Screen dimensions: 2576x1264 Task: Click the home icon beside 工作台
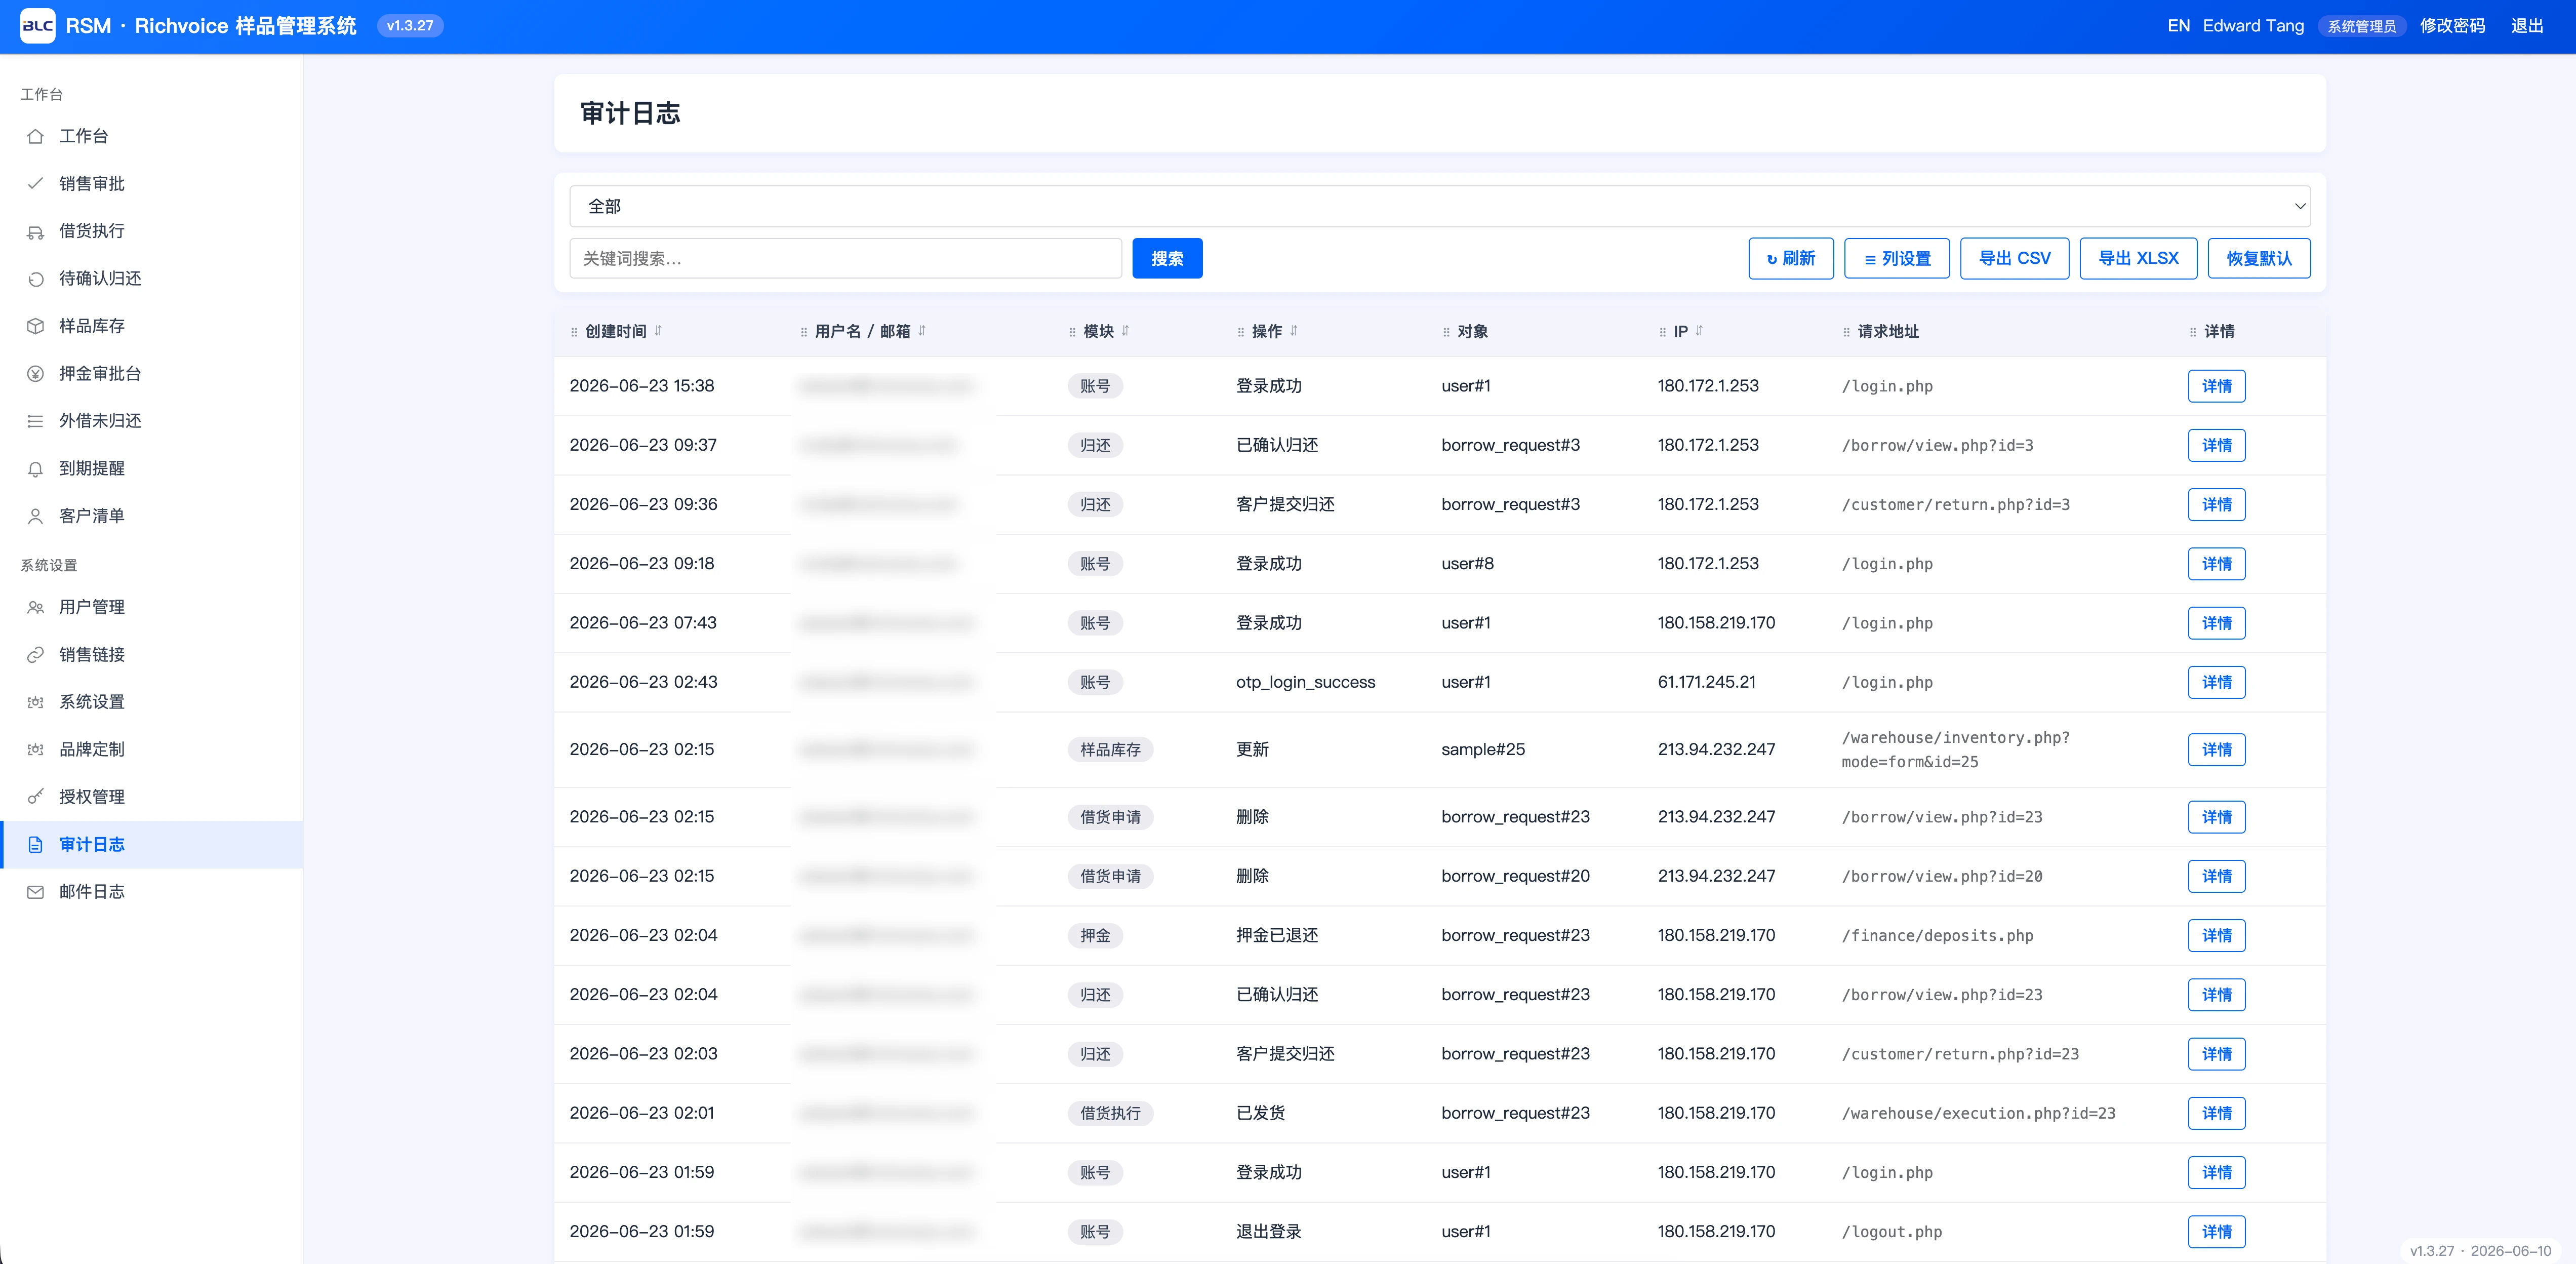[x=35, y=136]
